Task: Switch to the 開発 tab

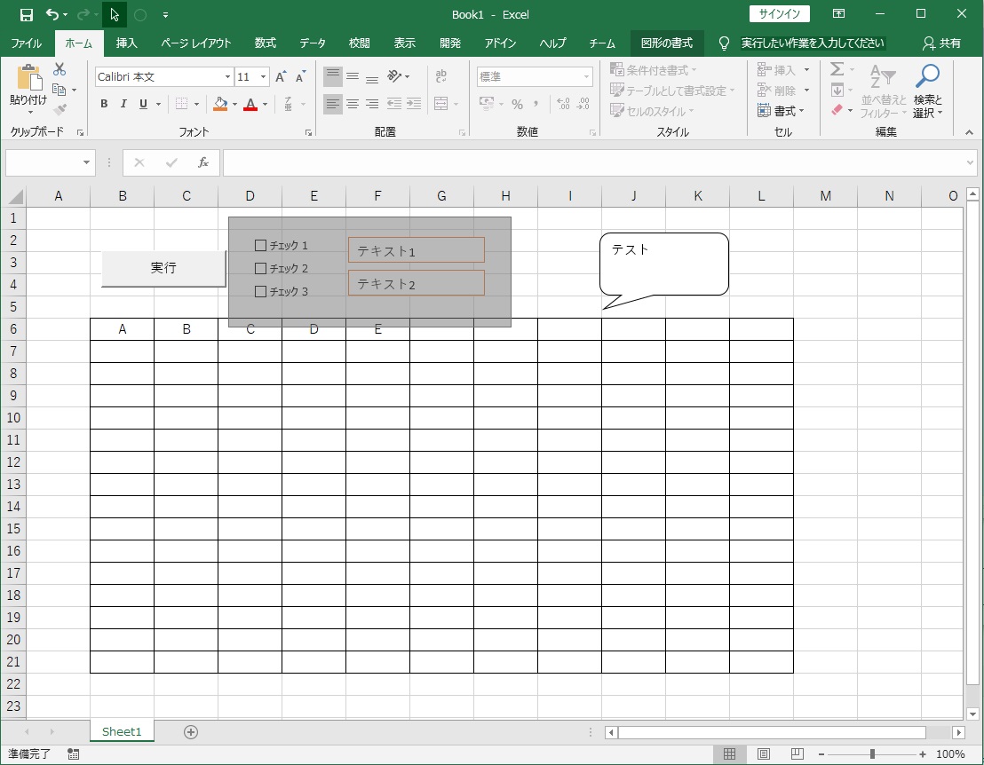Action: coord(450,43)
